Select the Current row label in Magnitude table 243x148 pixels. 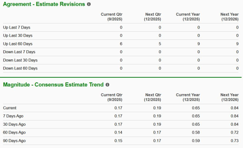click(10, 108)
